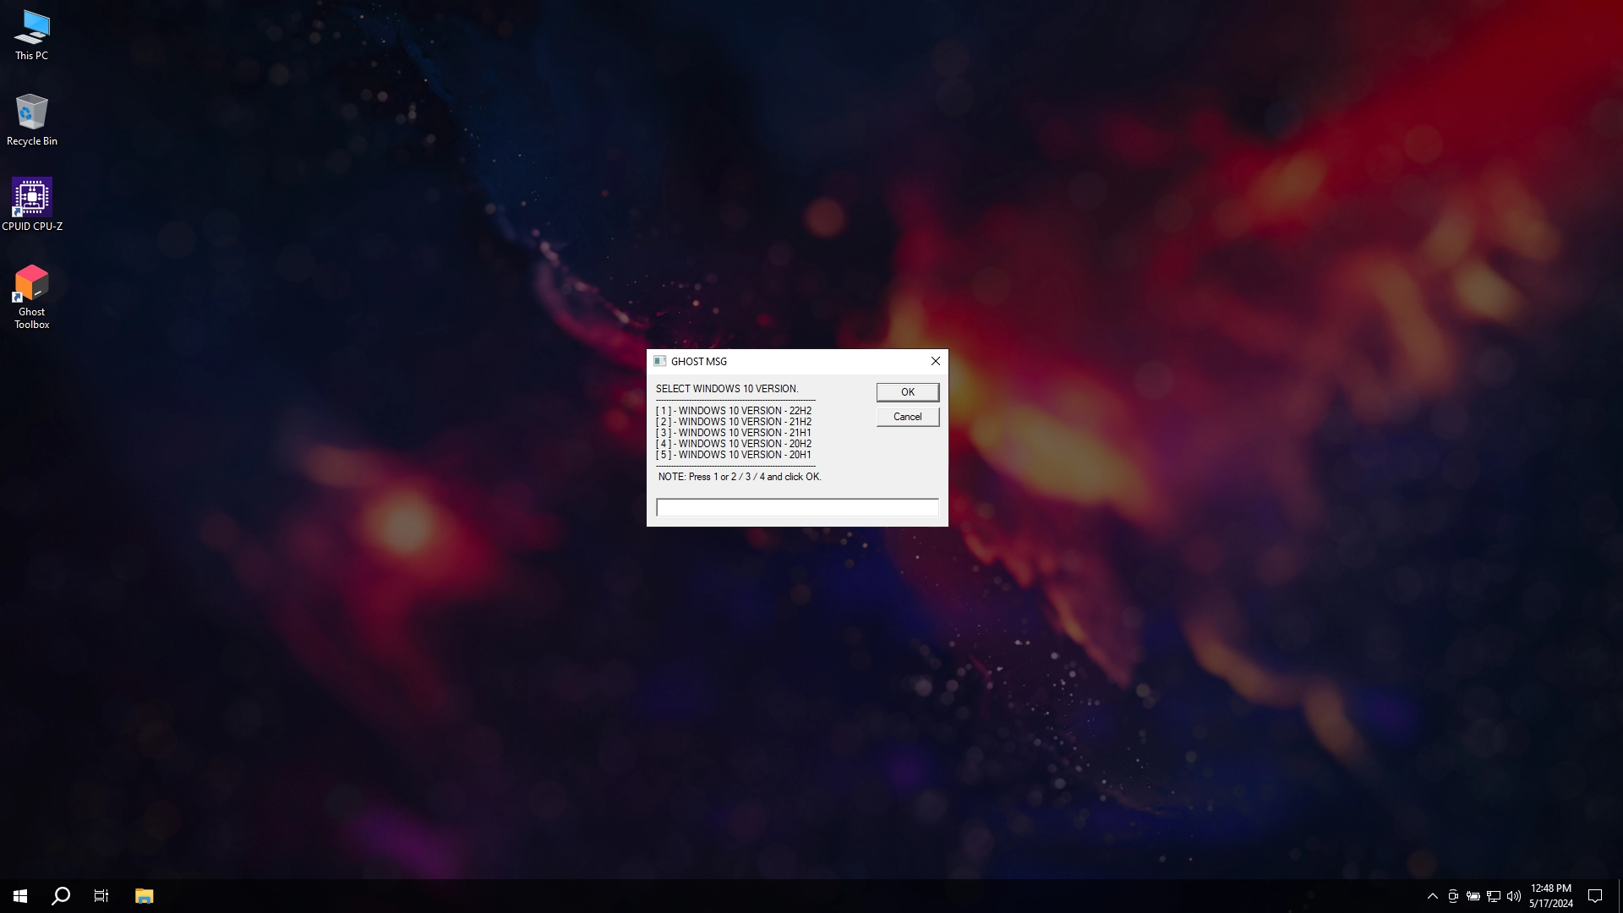Select the CPUID CPU-Z shortcut
The image size is (1623, 913).
pos(31,205)
